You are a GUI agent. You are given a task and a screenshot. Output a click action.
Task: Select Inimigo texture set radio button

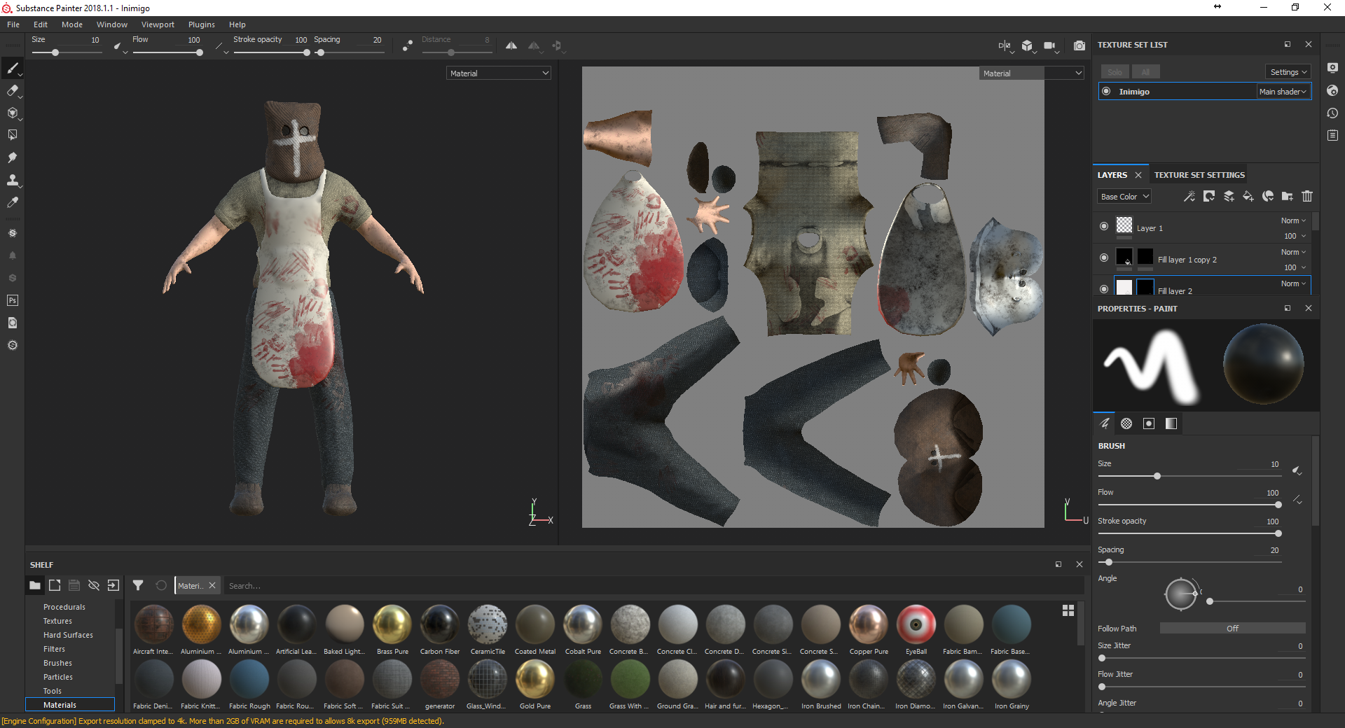(1106, 91)
